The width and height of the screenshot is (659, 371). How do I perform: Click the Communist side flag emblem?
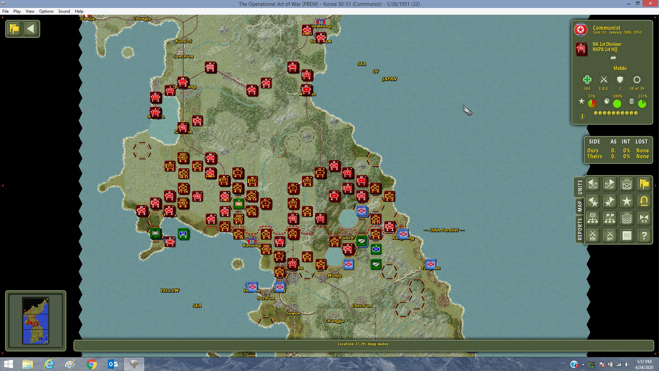click(581, 30)
